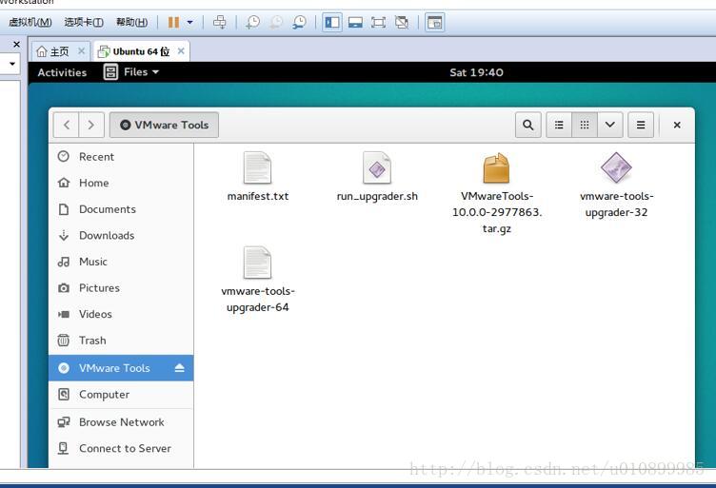Click the vmware-tools-upgrader-64 name label
This screenshot has width=716, height=488.
pyautogui.click(x=258, y=300)
